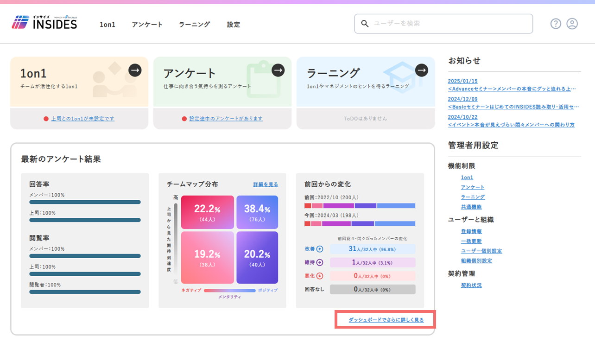The height and width of the screenshot is (349, 595).
Task: Open the help question mark icon
Action: pos(556,24)
